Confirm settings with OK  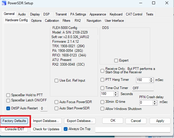(x=113, y=121)
